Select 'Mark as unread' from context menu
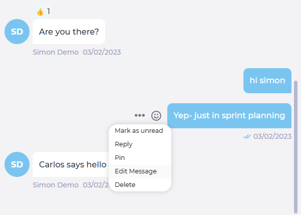The width and height of the screenshot is (301, 215). click(140, 131)
